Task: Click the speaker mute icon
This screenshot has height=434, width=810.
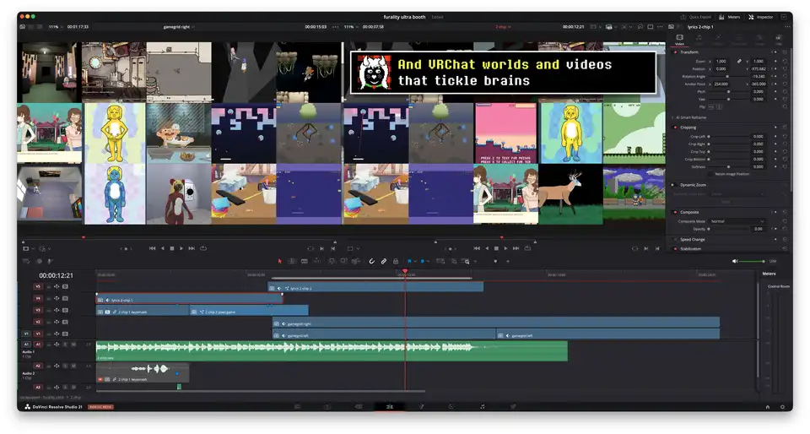Action: point(735,262)
